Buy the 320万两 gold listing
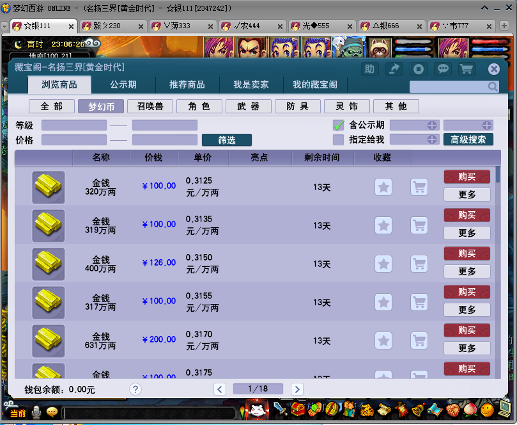 467,177
